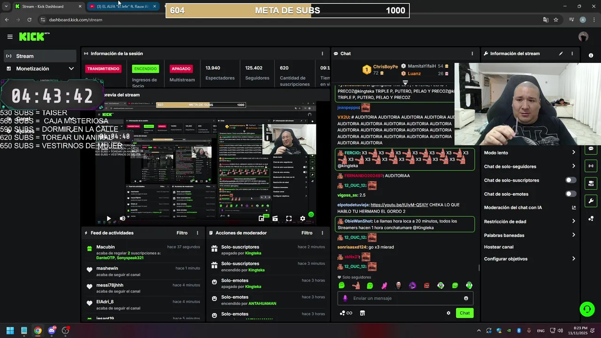Open Moderación del chat con IA link
601x338 pixels.
point(530,207)
